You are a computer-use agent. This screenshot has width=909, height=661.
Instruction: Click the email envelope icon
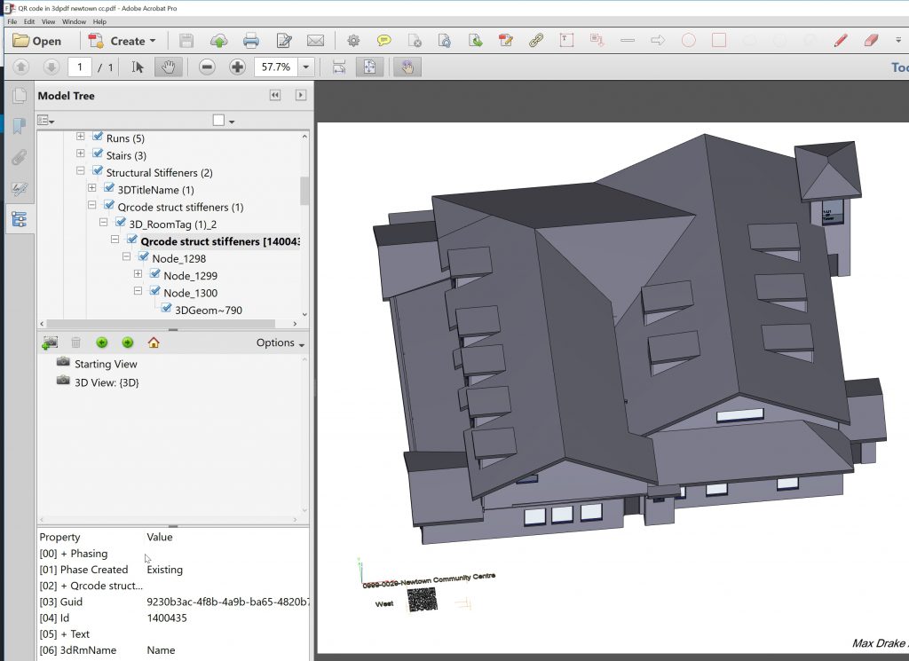pyautogui.click(x=315, y=41)
